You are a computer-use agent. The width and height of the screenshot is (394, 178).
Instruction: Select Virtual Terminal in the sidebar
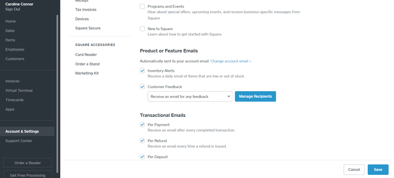[x=19, y=91]
